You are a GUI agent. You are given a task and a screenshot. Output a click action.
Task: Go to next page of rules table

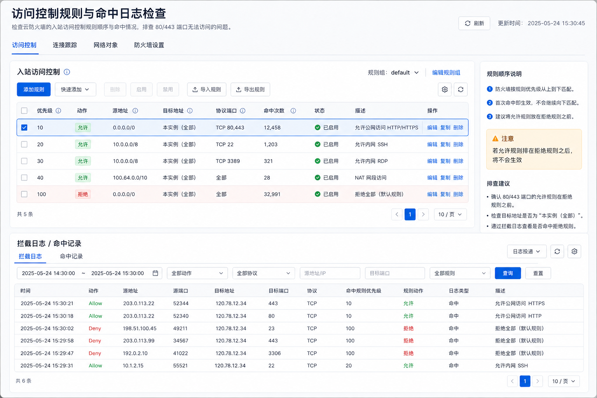point(423,215)
